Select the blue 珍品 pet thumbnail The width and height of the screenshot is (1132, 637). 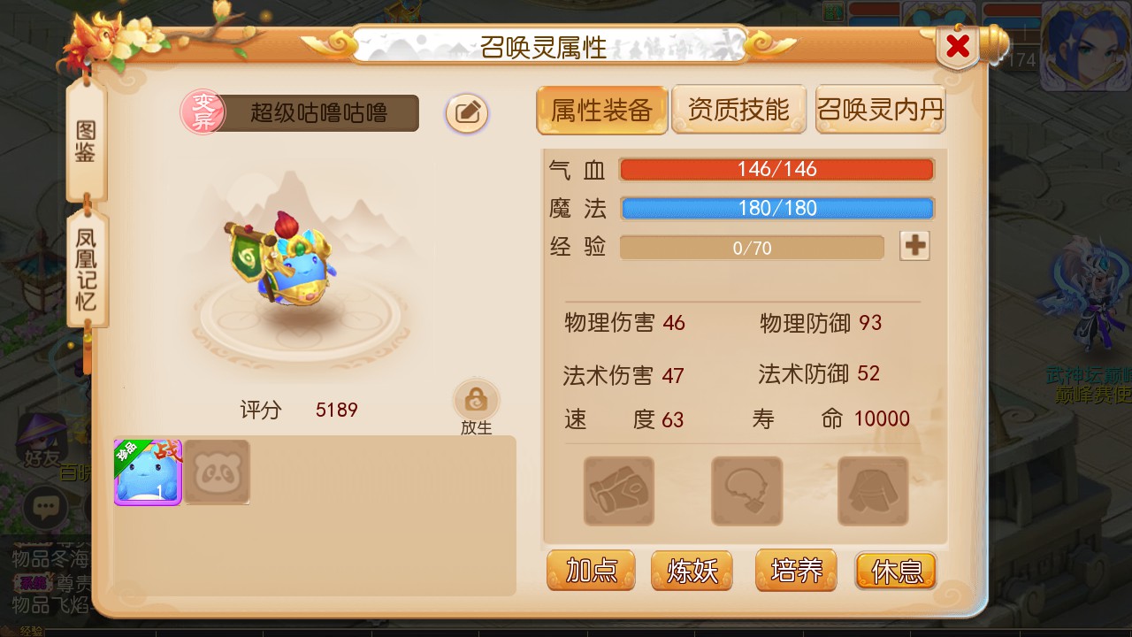click(x=148, y=473)
